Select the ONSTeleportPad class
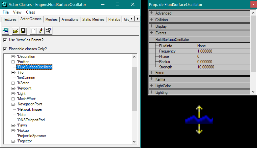257x148 pixels. coord(31,120)
